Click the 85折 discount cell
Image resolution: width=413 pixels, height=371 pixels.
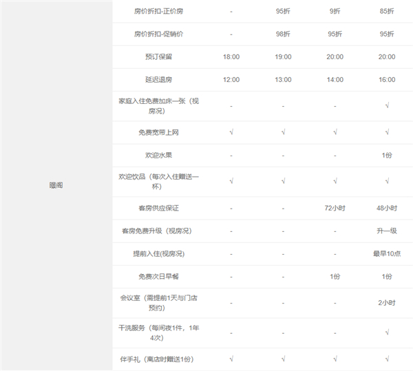click(387, 12)
